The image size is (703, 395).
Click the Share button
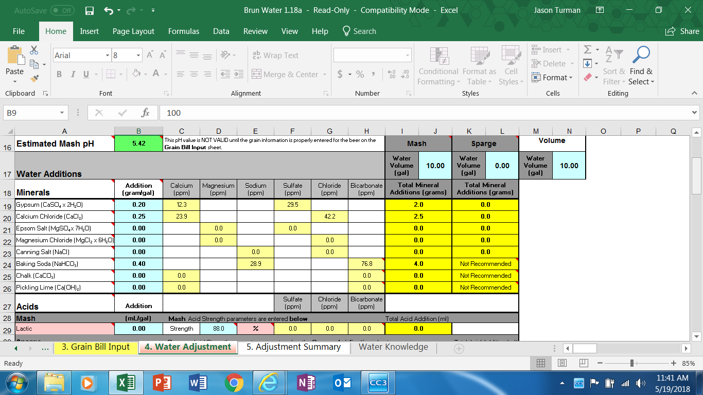pyautogui.click(x=682, y=31)
